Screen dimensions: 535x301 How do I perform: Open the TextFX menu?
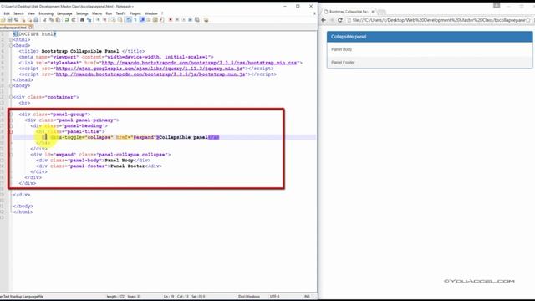[120, 13]
